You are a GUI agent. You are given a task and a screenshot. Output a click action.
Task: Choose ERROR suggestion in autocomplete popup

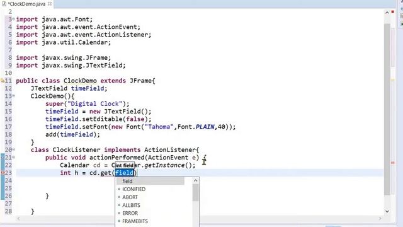(x=130, y=213)
